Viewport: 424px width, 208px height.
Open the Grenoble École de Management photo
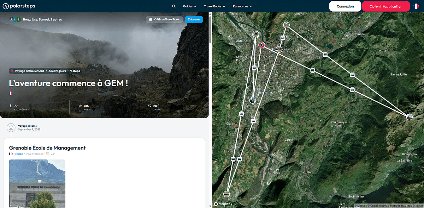coord(37,183)
